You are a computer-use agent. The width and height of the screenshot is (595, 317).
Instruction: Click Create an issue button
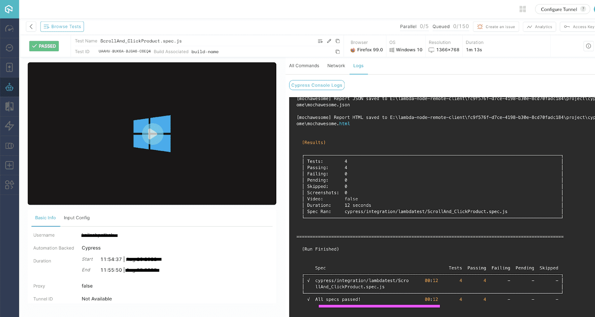(496, 27)
